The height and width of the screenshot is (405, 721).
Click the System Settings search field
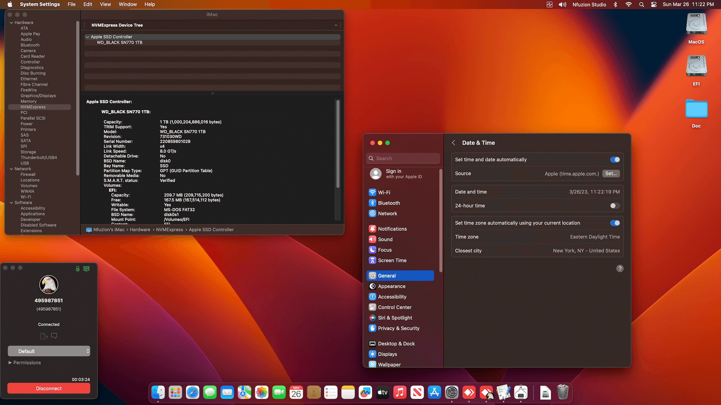point(403,159)
